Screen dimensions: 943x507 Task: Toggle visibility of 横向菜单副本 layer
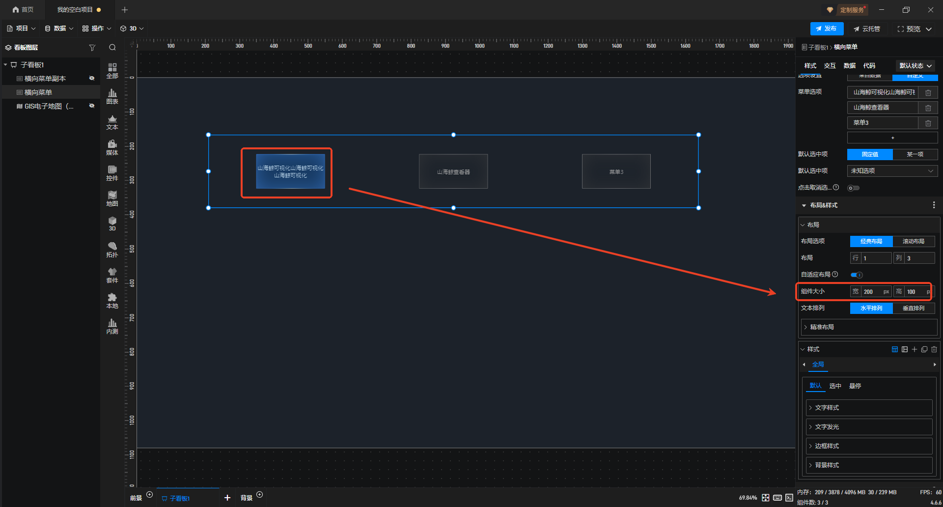click(91, 79)
